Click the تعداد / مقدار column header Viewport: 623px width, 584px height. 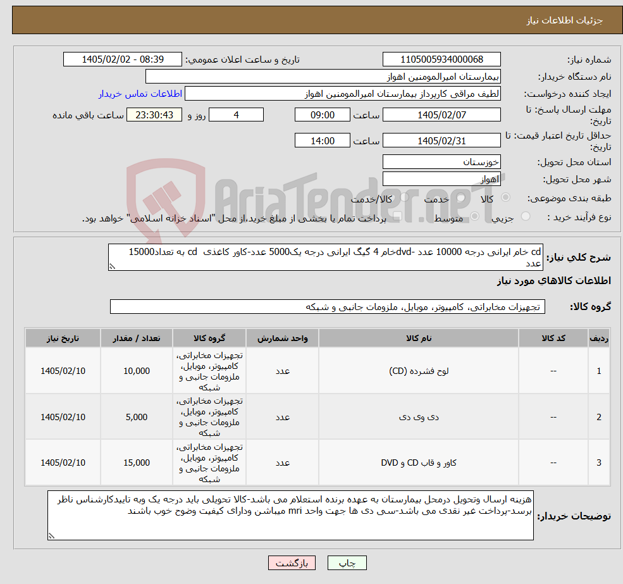pos(136,338)
